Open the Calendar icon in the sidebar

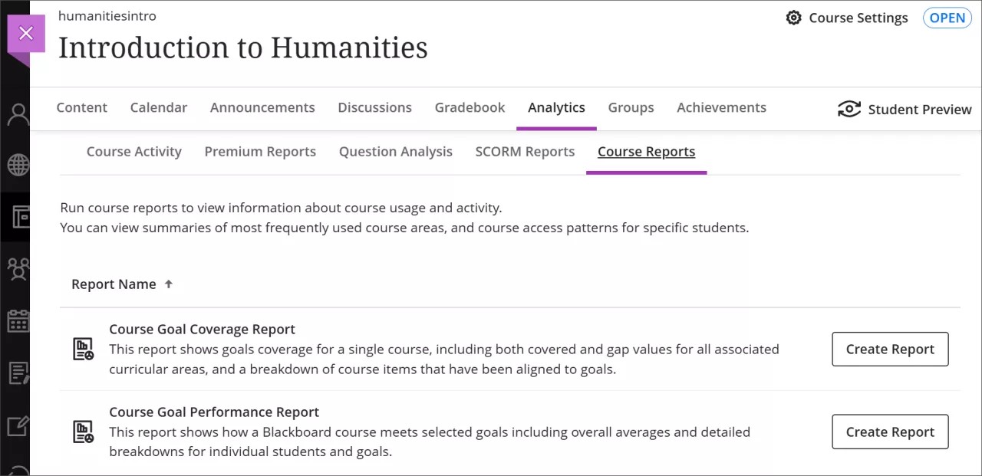click(x=16, y=321)
